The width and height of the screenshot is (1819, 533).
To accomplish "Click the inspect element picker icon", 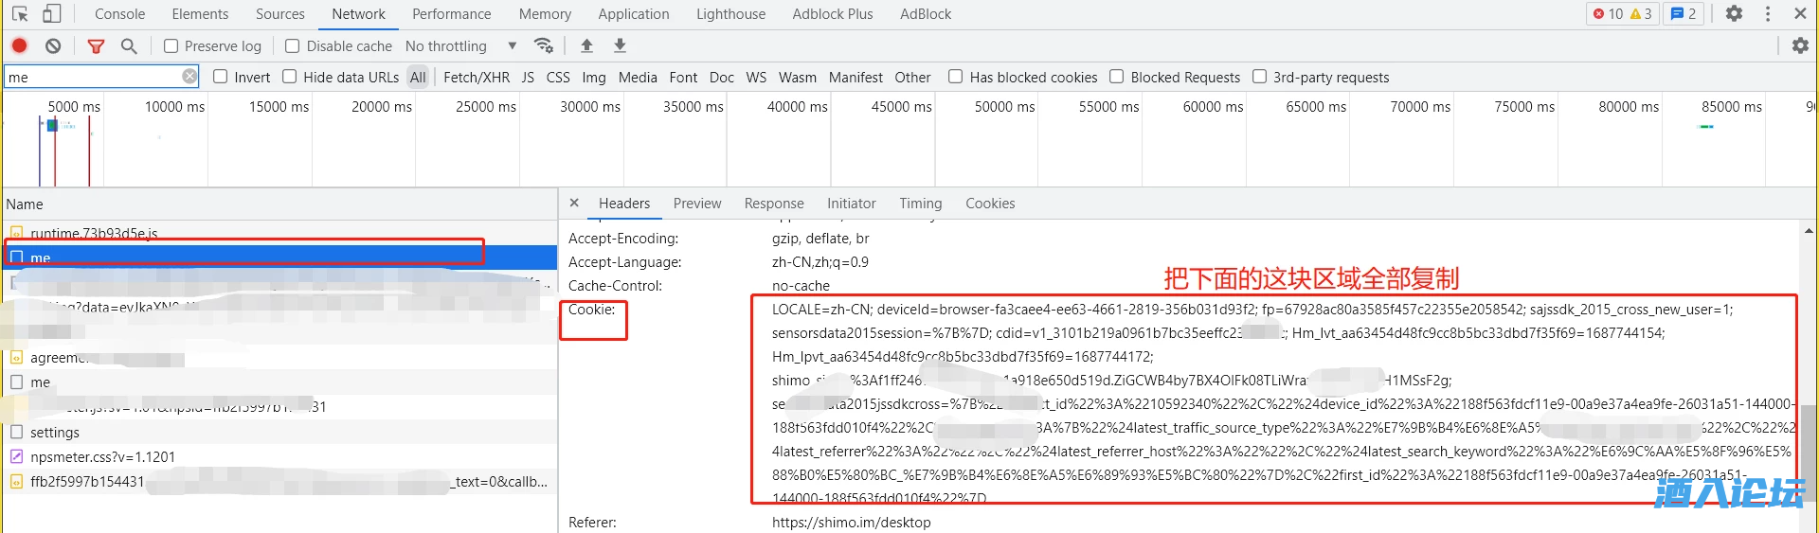I will click(x=20, y=14).
